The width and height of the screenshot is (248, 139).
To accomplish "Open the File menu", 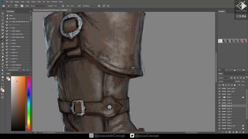I will coord(7,2).
